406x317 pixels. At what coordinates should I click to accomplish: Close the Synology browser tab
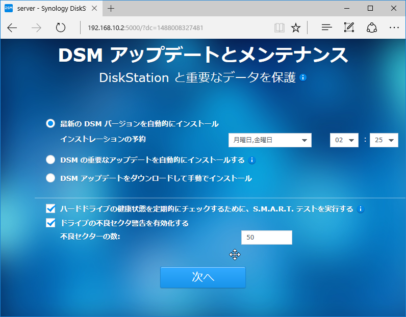coord(94,8)
